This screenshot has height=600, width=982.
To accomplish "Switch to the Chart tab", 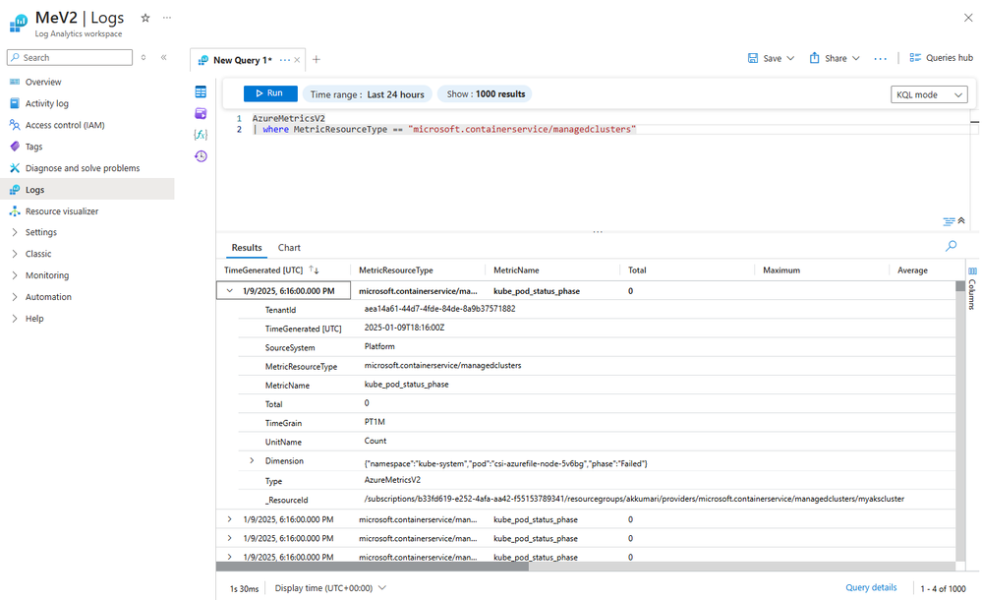I will 289,248.
